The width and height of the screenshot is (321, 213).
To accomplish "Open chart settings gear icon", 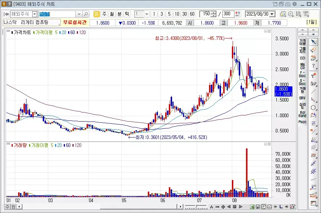I will [291, 14].
